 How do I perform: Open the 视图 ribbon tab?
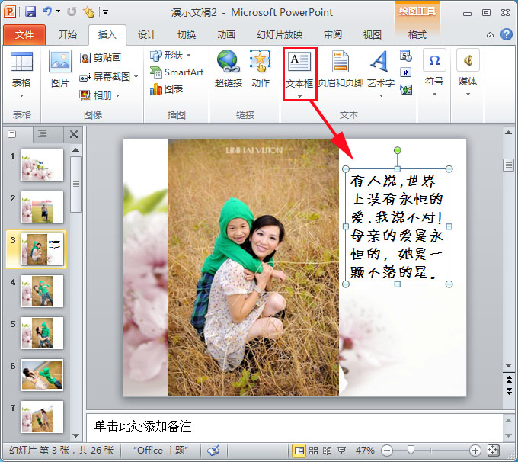373,35
